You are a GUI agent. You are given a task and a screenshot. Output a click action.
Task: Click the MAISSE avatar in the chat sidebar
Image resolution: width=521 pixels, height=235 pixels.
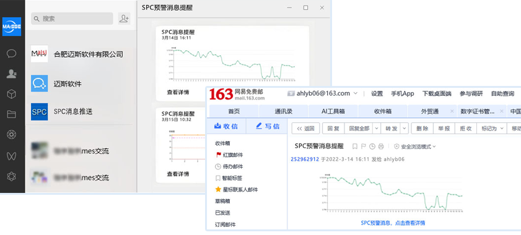12,27
